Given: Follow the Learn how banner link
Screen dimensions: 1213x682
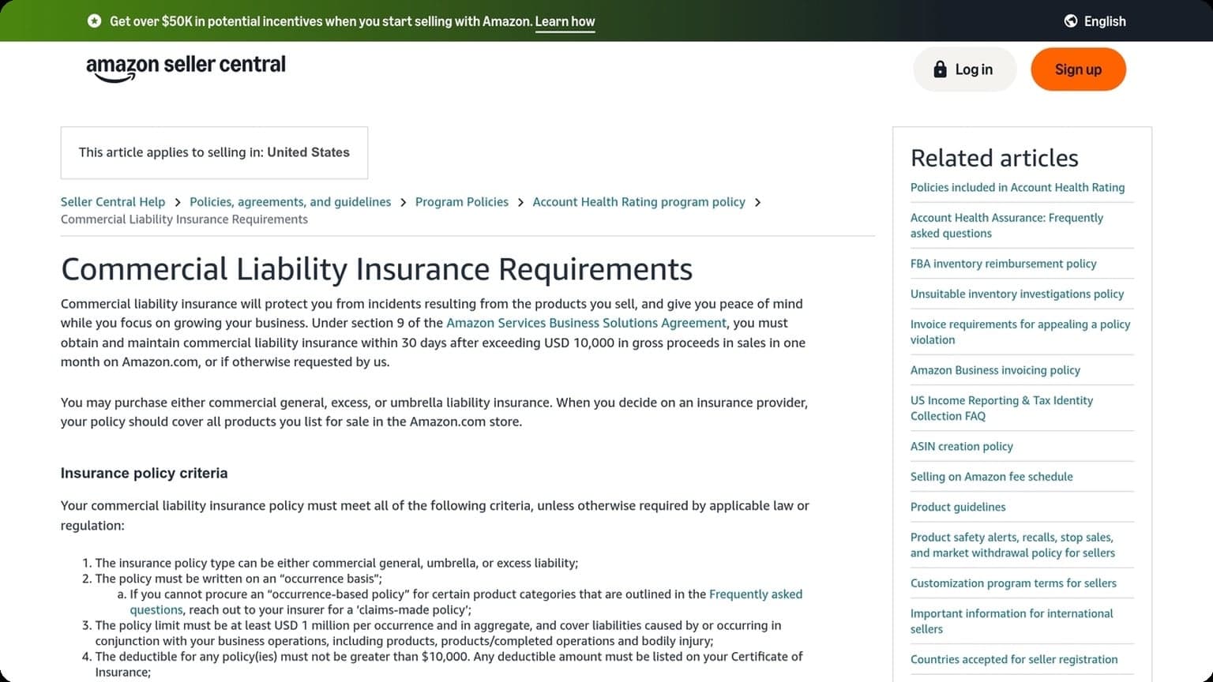Looking at the screenshot, I should (565, 21).
